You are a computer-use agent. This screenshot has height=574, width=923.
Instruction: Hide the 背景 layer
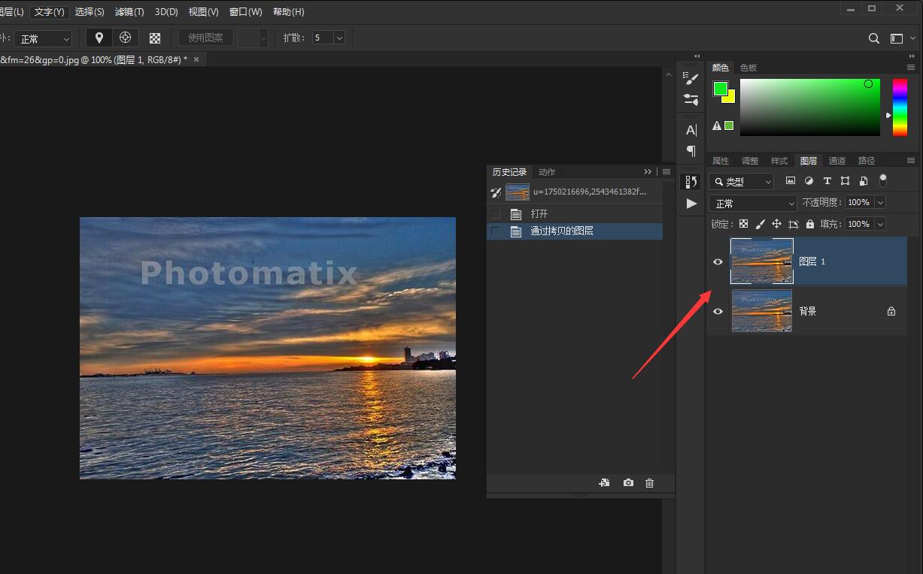click(718, 311)
